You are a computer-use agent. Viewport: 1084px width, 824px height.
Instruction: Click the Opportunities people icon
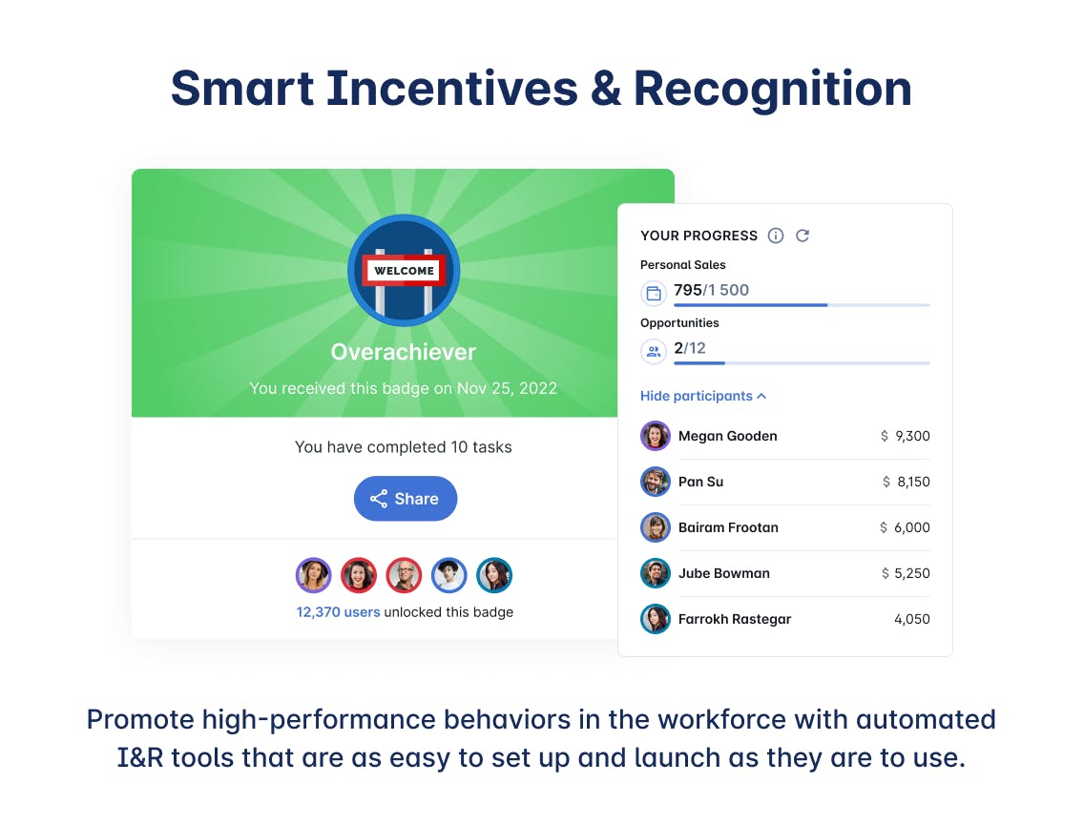pyautogui.click(x=654, y=352)
